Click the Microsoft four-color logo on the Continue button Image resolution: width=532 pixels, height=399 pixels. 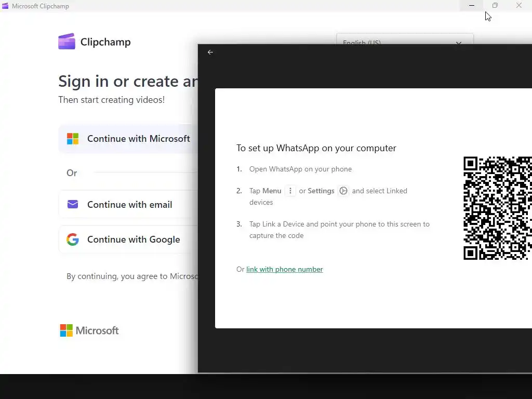pos(73,138)
